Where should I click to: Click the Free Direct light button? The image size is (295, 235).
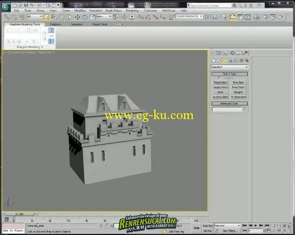[238, 87]
